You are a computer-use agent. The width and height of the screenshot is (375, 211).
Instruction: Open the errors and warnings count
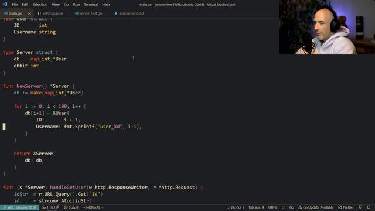point(71,207)
